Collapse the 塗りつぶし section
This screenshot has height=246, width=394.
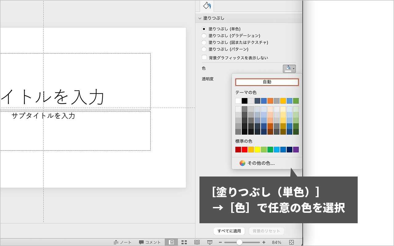pyautogui.click(x=200, y=18)
